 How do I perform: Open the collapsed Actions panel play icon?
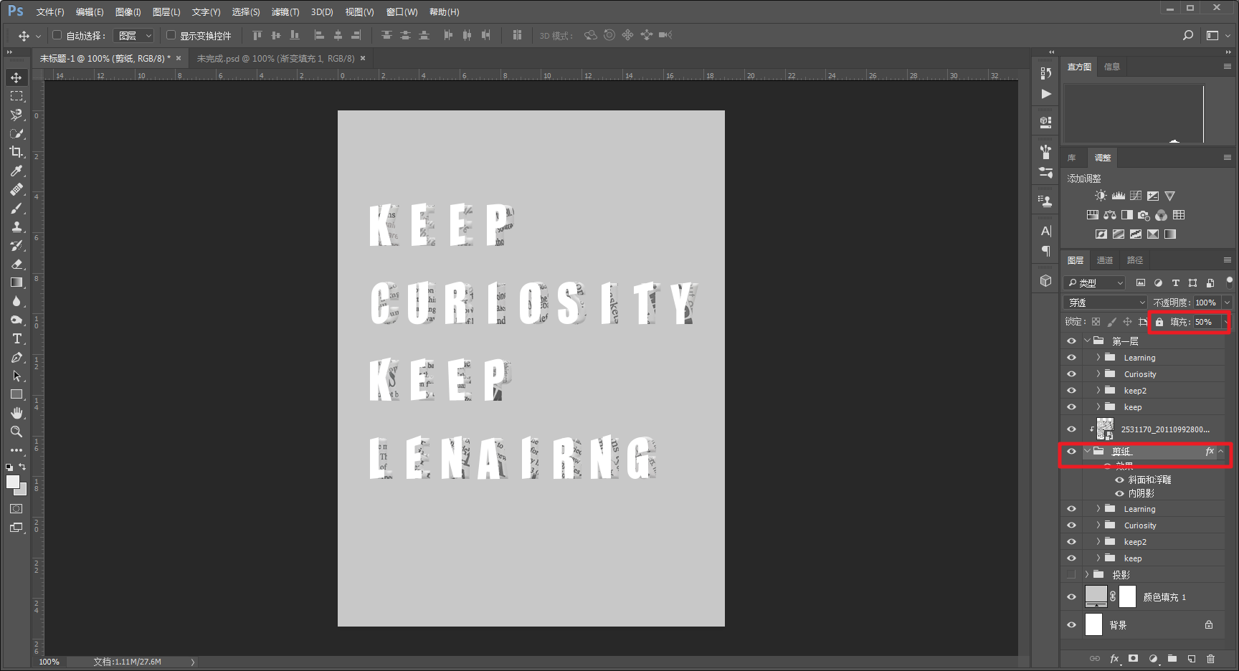click(1046, 94)
